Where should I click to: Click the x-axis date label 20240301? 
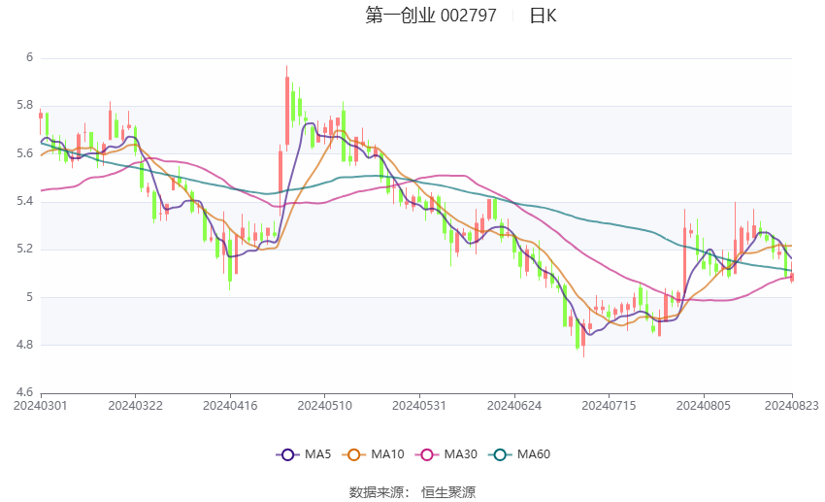point(41,406)
